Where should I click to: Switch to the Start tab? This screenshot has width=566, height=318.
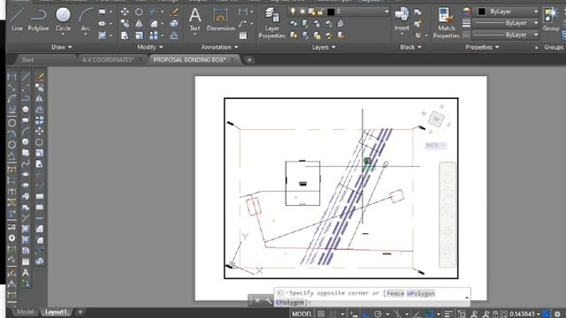(x=27, y=60)
